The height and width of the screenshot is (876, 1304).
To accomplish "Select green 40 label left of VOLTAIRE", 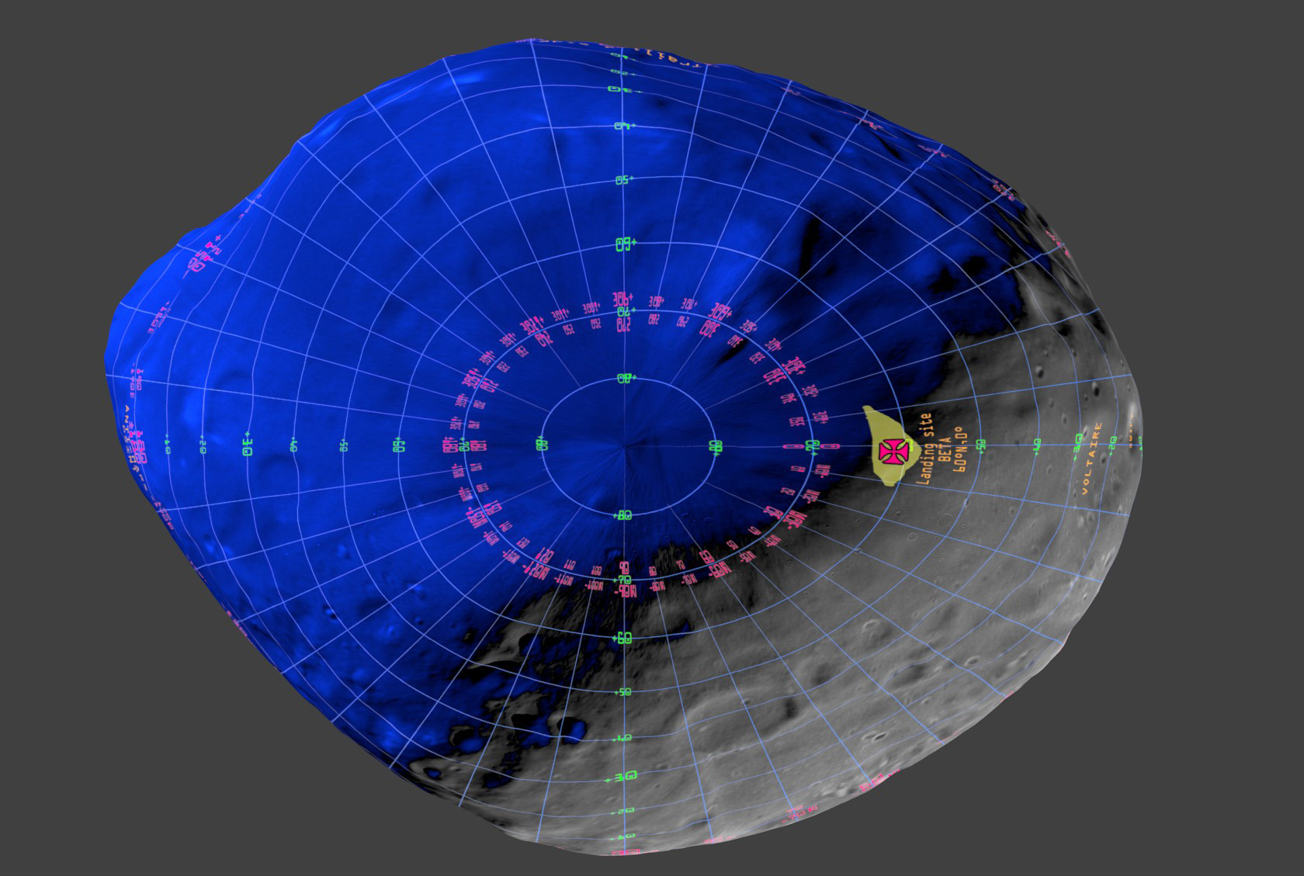I will (1036, 444).
